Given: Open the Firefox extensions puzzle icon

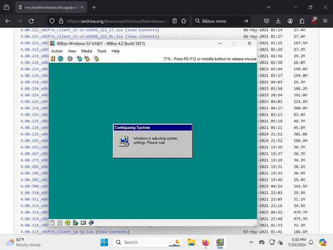Looking at the screenshot, I should (302, 21).
